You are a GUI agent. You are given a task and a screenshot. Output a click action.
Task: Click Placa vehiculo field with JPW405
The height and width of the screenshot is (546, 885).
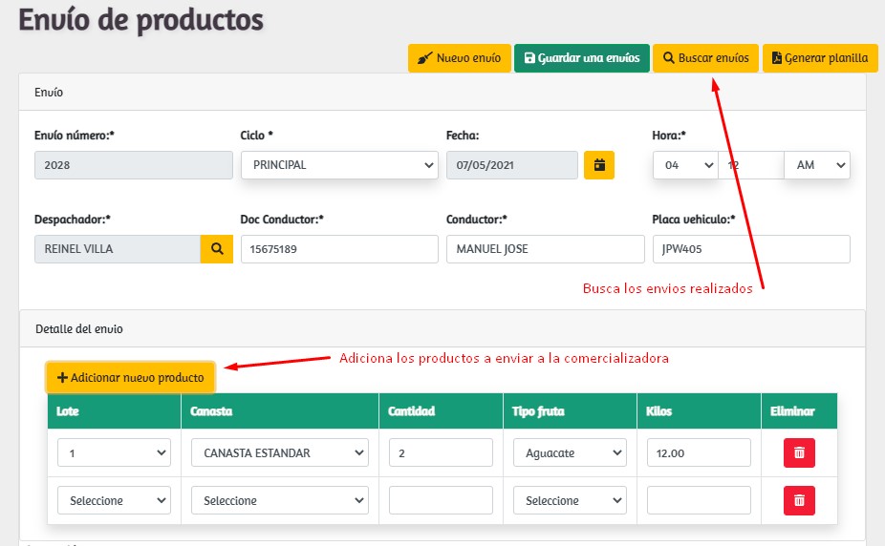coord(751,249)
